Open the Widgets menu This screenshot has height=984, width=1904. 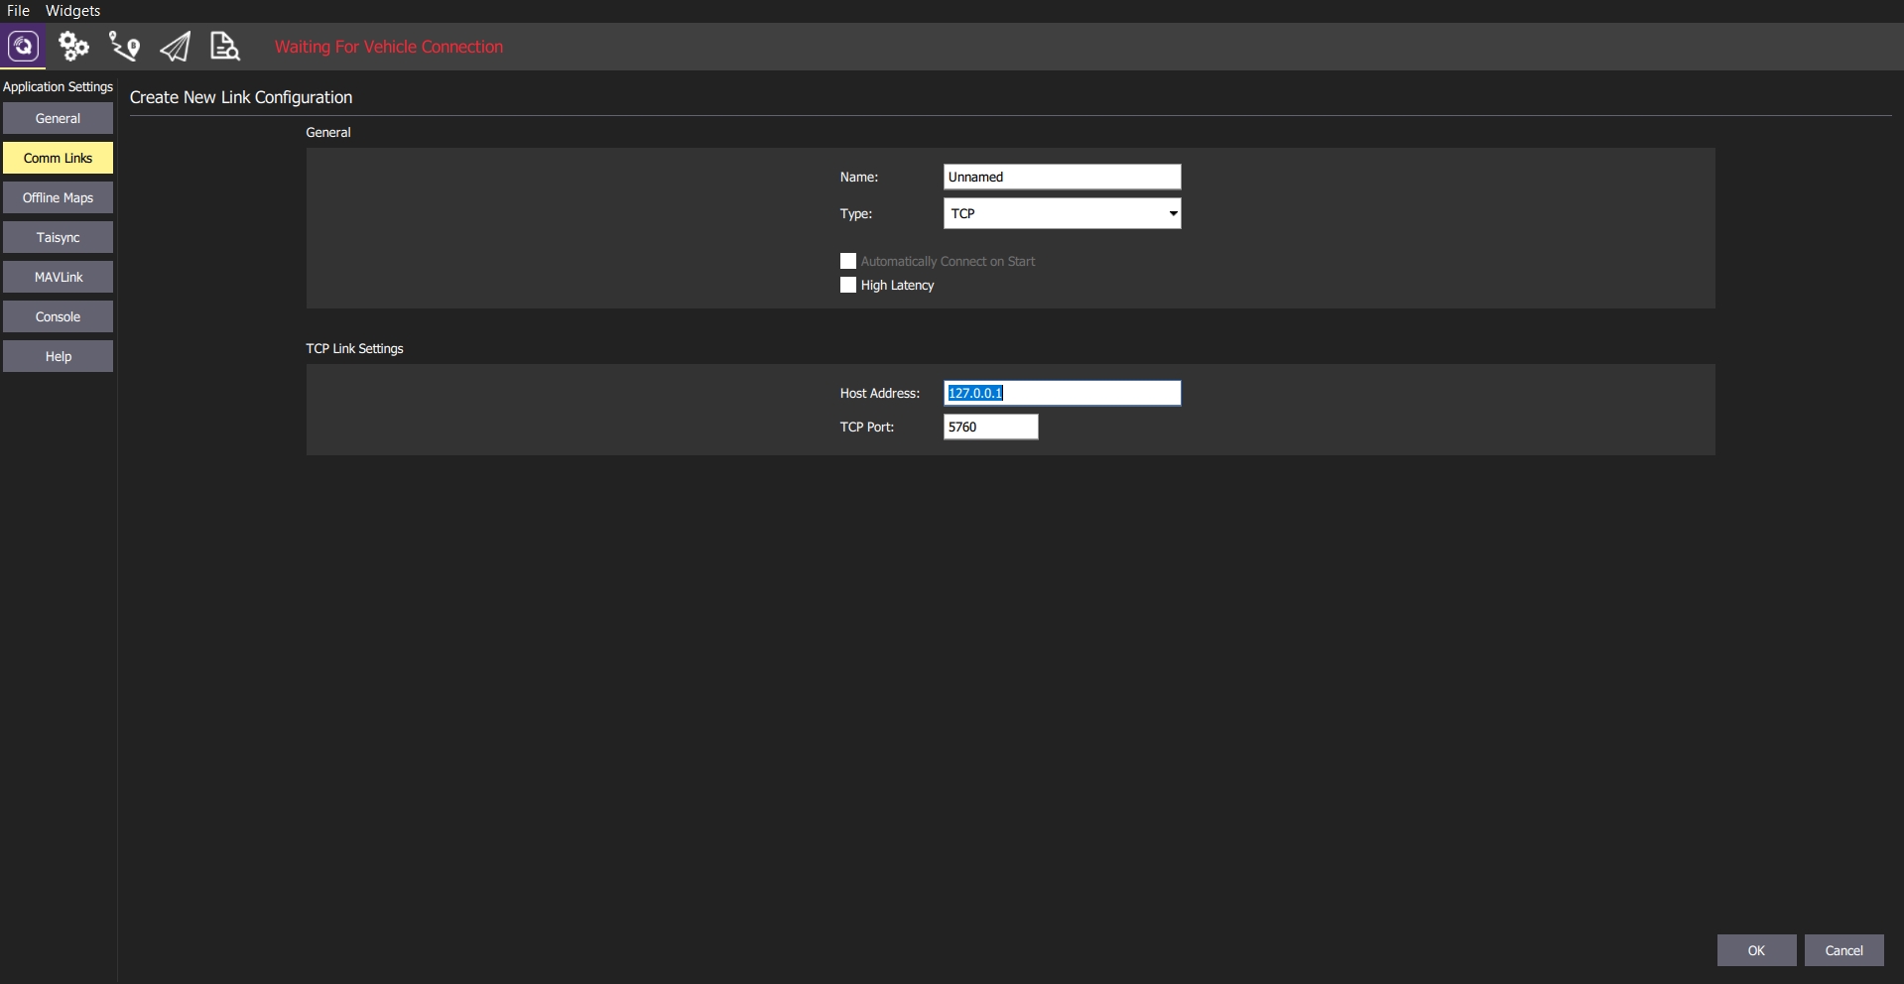(x=72, y=11)
